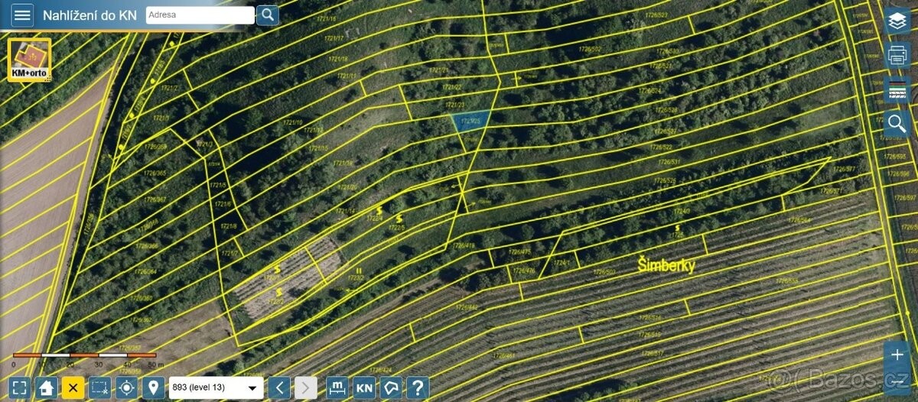The image size is (918, 402).
Task: Click parcel label 1726/554
Action: coord(799,220)
